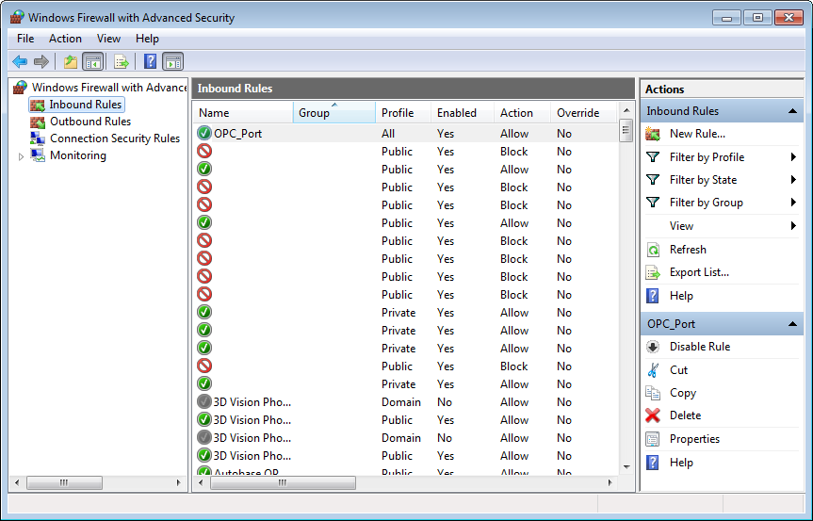Click the Cut scissors icon
The image size is (813, 521).
pos(653,370)
